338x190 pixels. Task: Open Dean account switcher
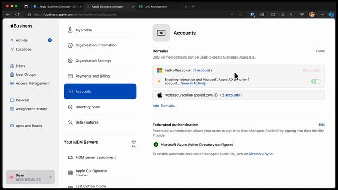click(31, 177)
